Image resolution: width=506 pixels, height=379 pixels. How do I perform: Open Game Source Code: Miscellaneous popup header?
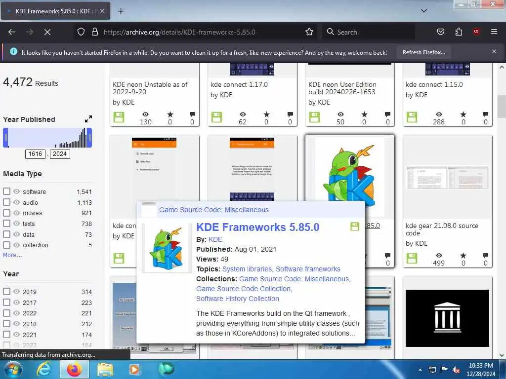[x=213, y=210]
